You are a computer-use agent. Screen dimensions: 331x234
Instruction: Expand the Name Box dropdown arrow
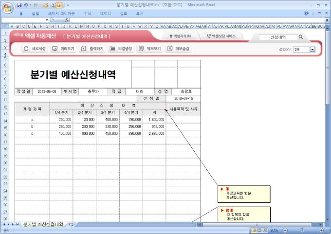tap(47, 20)
